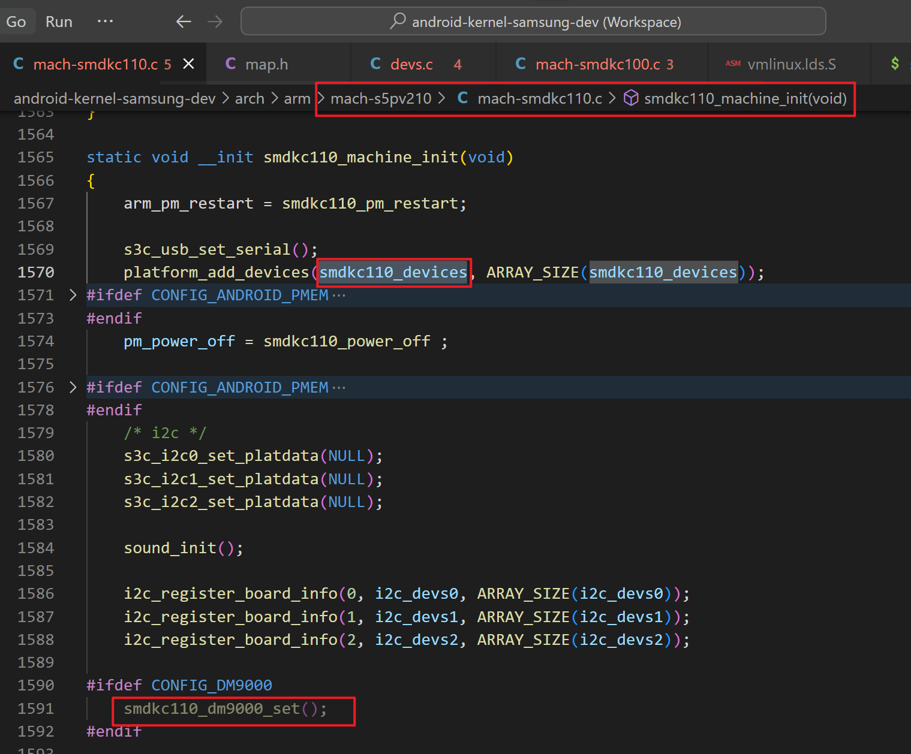
Task: Click s3c_i2c0_set_platdata call
Action: [221, 456]
